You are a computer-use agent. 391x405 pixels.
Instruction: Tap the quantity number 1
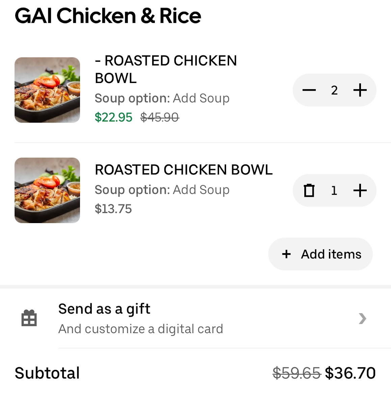point(334,190)
